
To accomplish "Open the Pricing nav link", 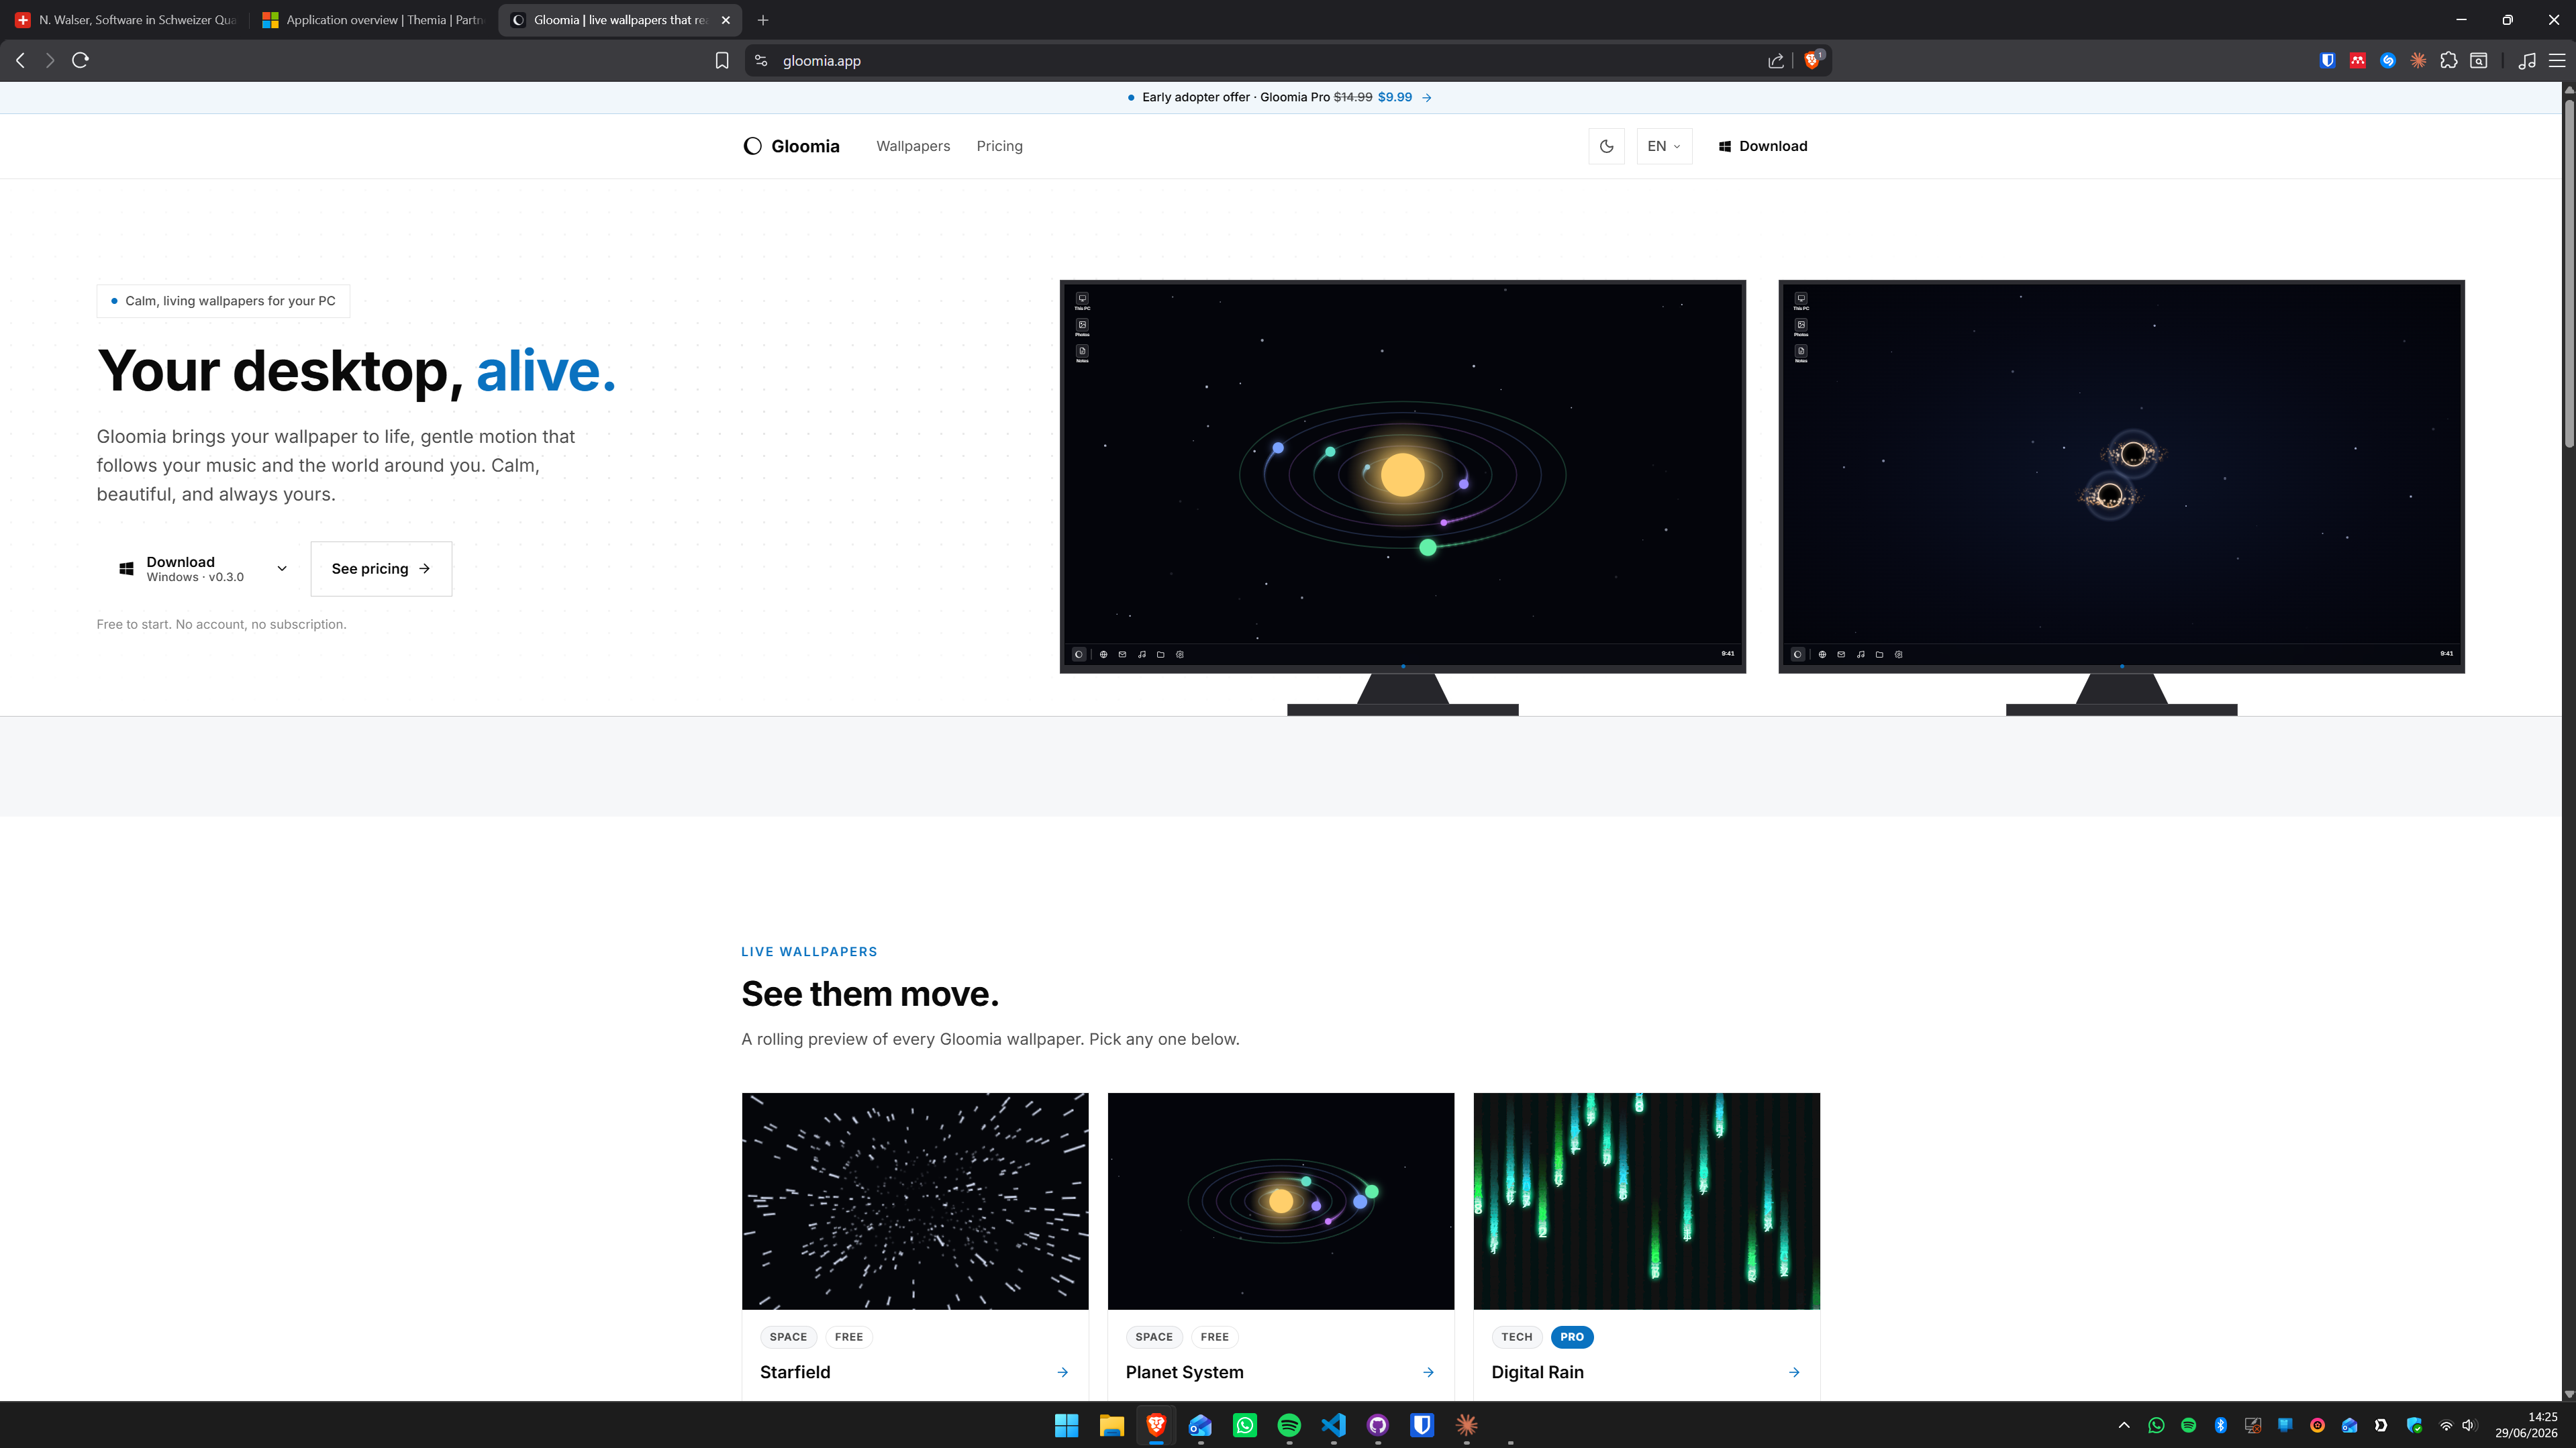I will (x=999, y=146).
